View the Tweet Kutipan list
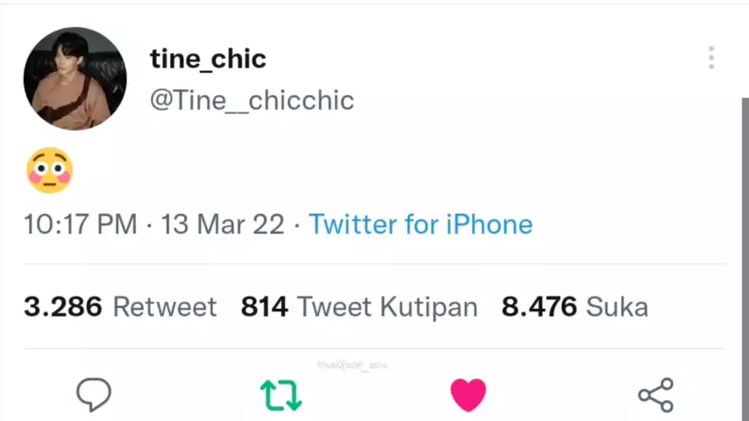 tap(387, 307)
